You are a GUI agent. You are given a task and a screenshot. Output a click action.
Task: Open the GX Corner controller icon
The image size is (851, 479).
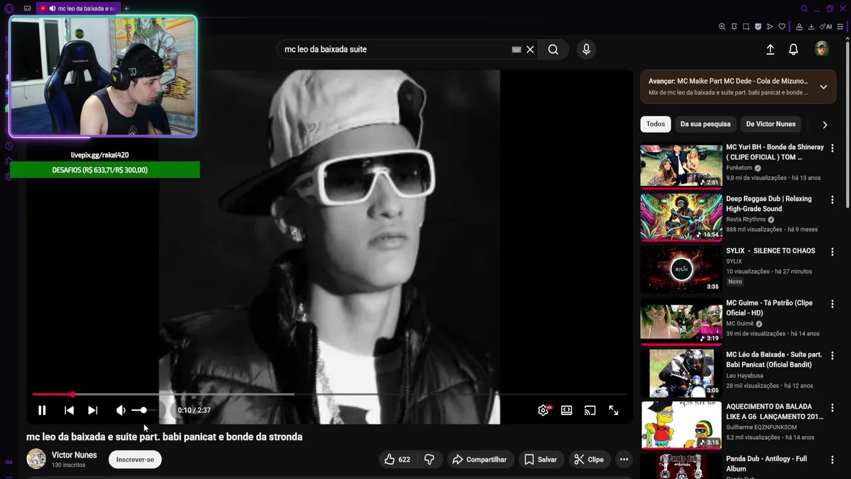click(x=27, y=9)
